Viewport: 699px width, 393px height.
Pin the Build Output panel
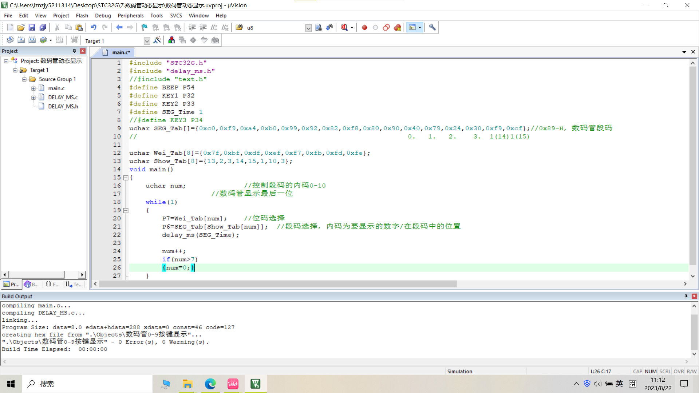point(686,296)
